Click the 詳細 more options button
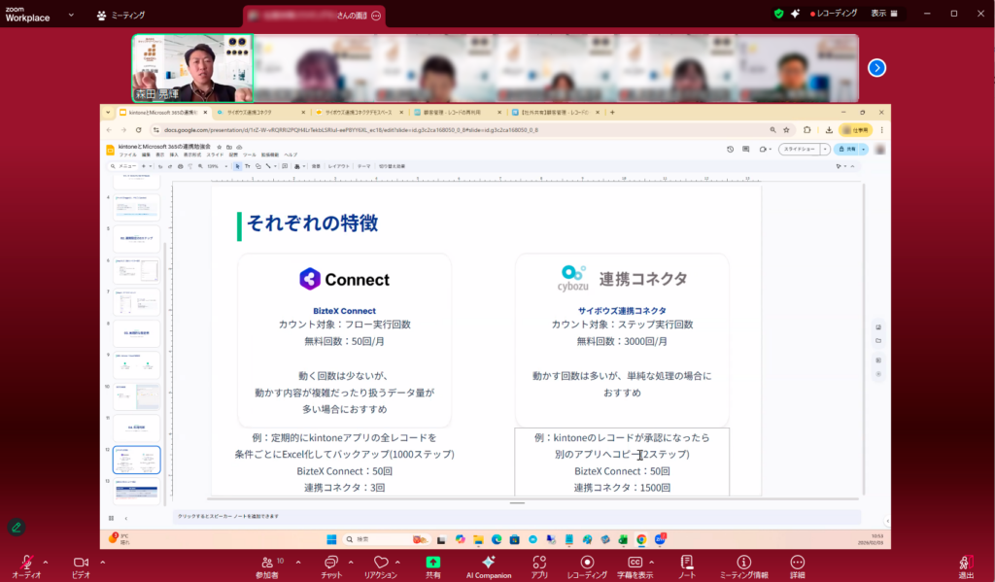The width and height of the screenshot is (995, 582). click(x=797, y=563)
